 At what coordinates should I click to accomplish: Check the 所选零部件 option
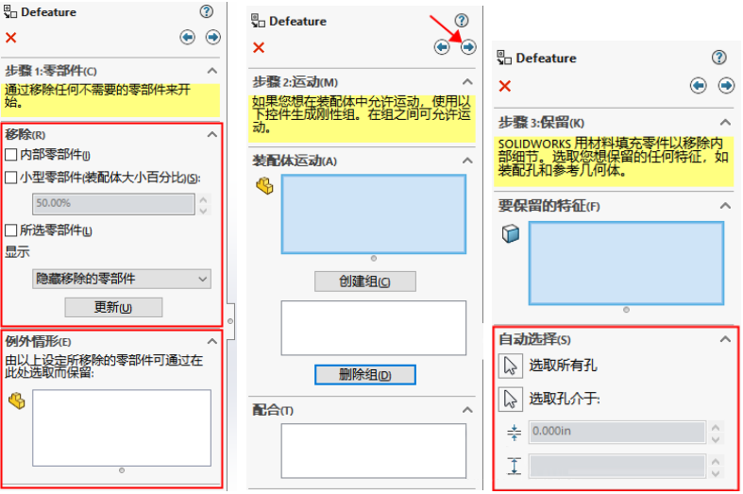coord(11,230)
